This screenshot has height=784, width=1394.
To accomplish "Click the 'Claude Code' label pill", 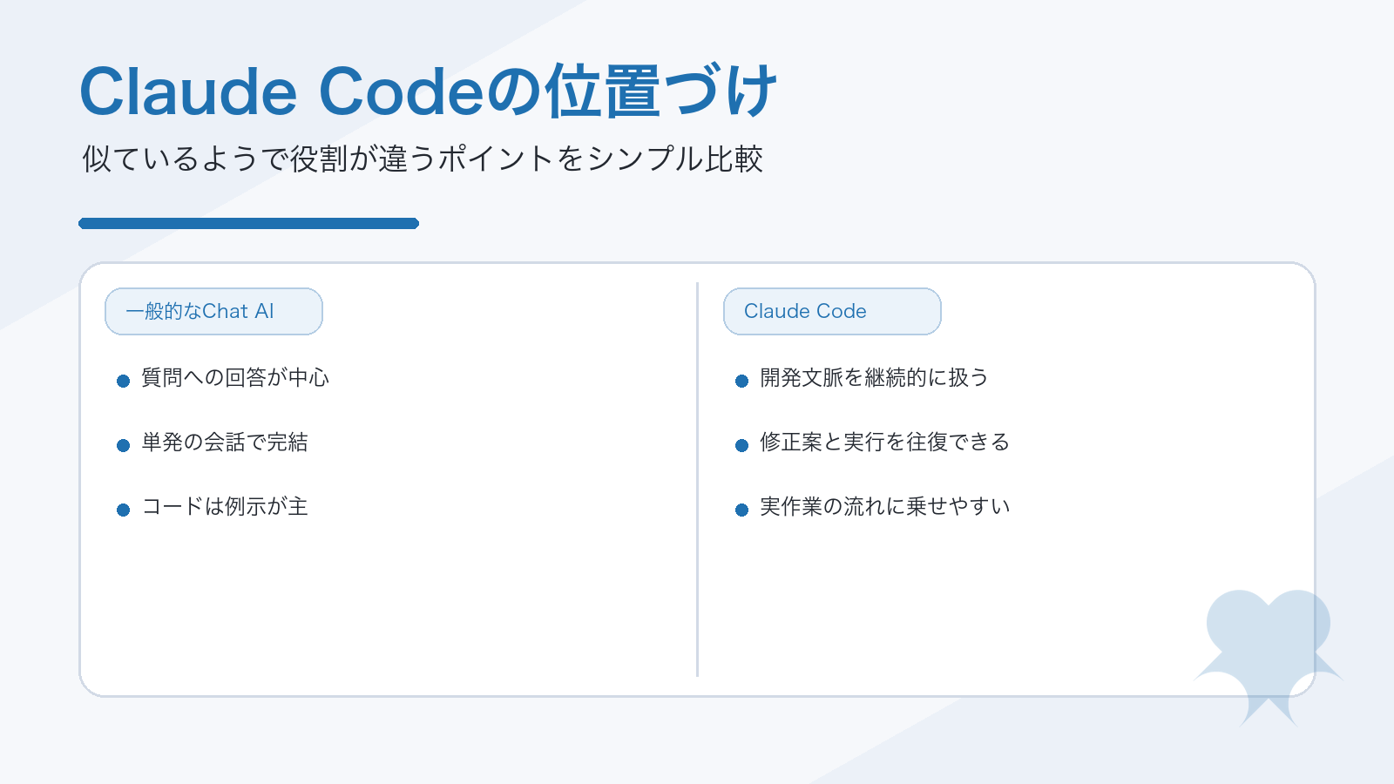I will click(x=832, y=311).
